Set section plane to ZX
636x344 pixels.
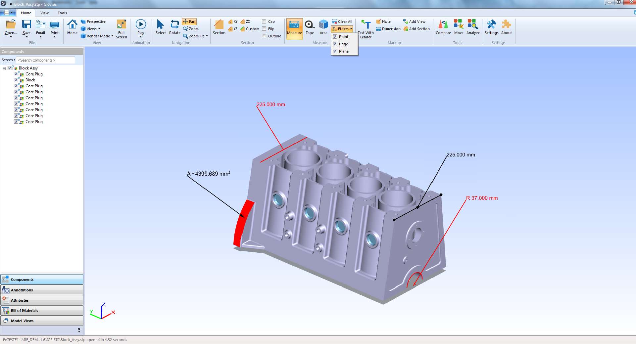click(x=245, y=21)
